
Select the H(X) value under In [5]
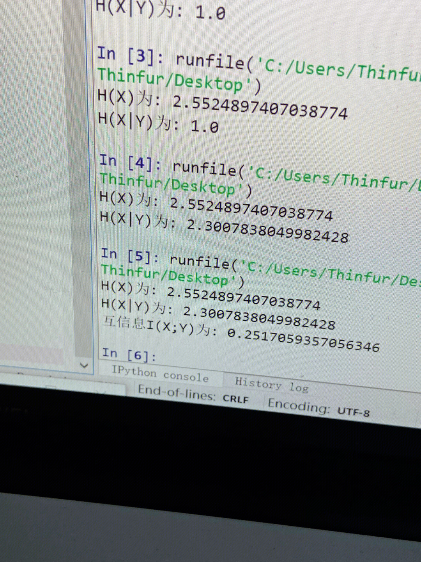[244, 298]
